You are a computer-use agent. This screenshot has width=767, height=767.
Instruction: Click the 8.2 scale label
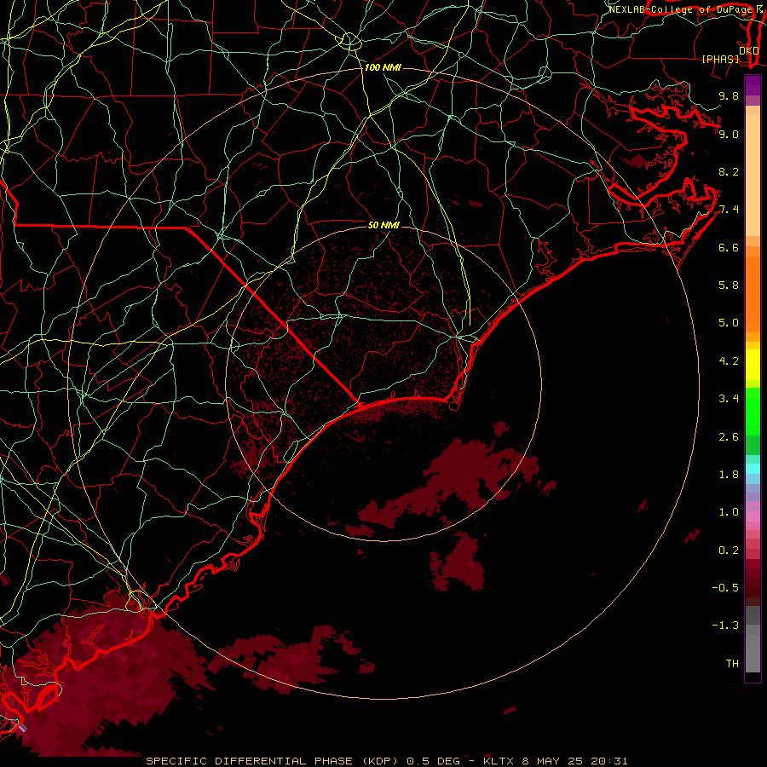(729, 171)
